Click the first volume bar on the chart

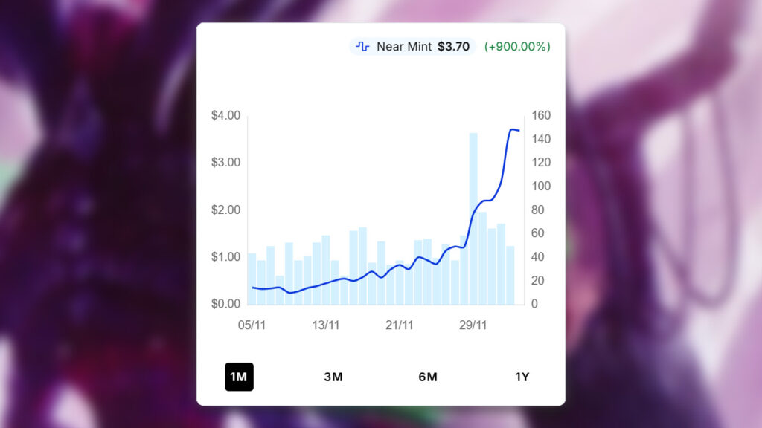point(252,279)
